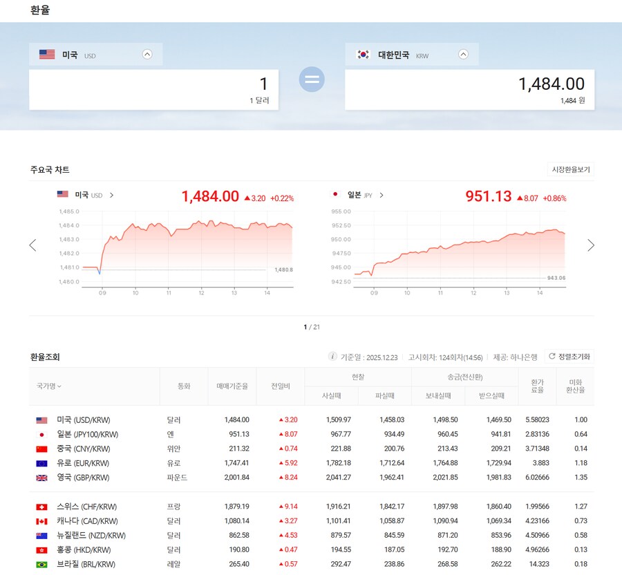
Task: Click the info icon before 기준일 2025.12.23
Action: [332, 356]
